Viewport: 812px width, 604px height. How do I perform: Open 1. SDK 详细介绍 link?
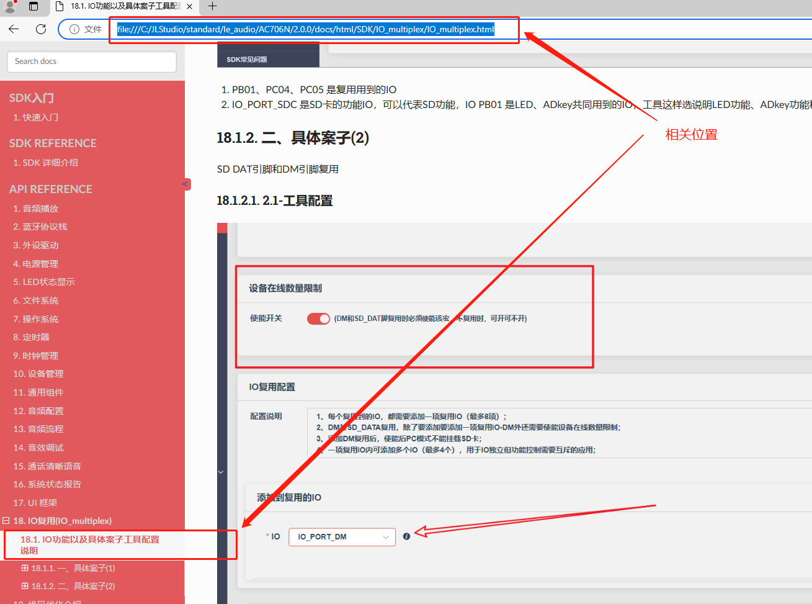click(x=45, y=163)
